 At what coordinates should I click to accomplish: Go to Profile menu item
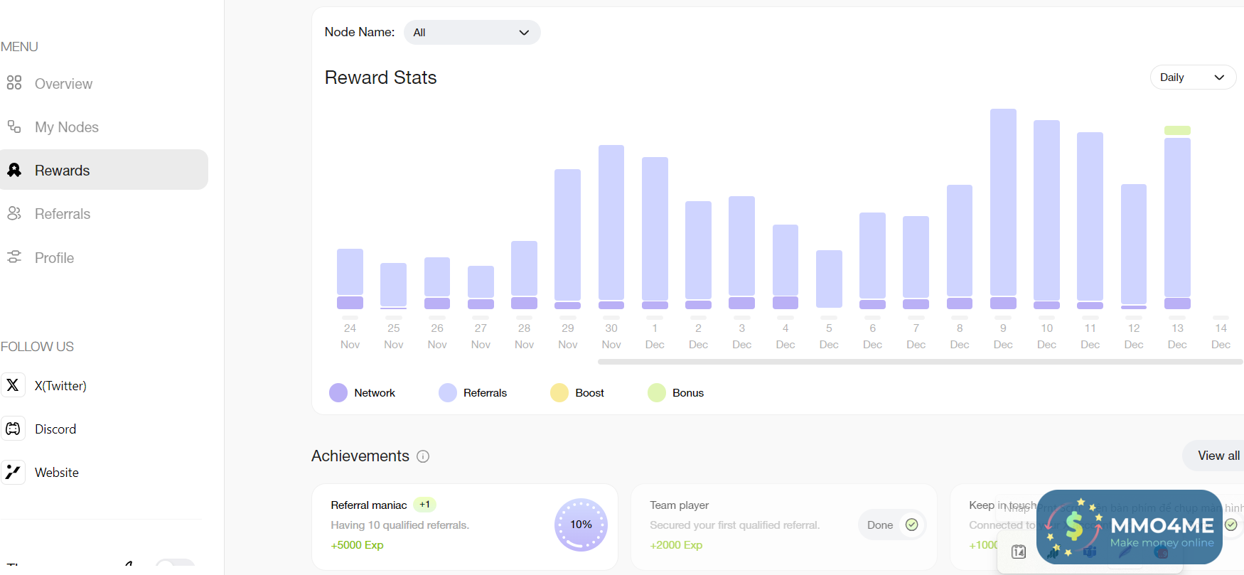click(54, 258)
